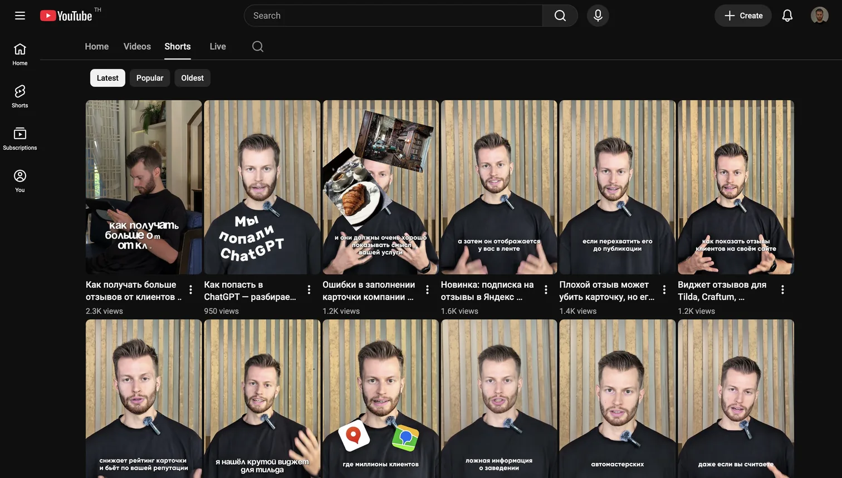
Task: Switch to the channel Live tab
Action: (x=218, y=47)
